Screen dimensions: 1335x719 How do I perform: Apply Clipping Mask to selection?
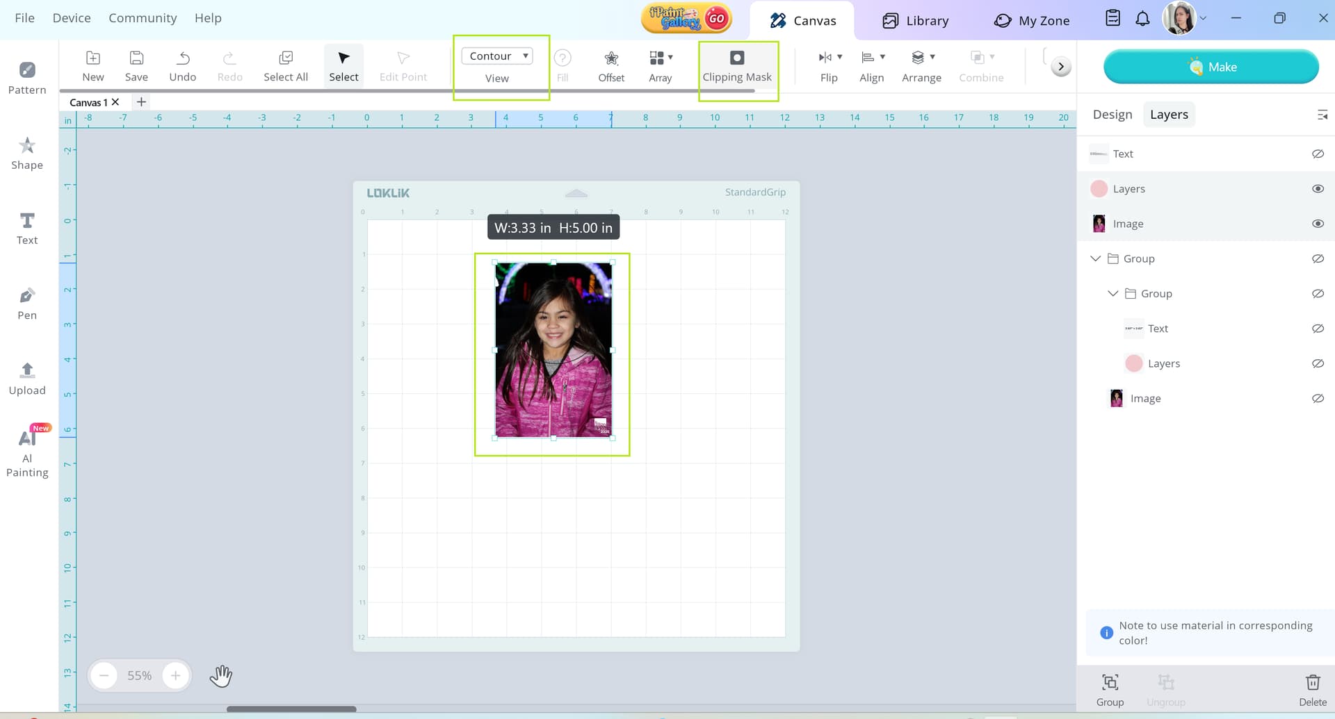pos(736,66)
